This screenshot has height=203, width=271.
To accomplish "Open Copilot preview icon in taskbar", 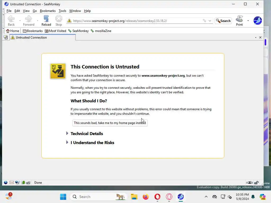I will tap(262, 197).
